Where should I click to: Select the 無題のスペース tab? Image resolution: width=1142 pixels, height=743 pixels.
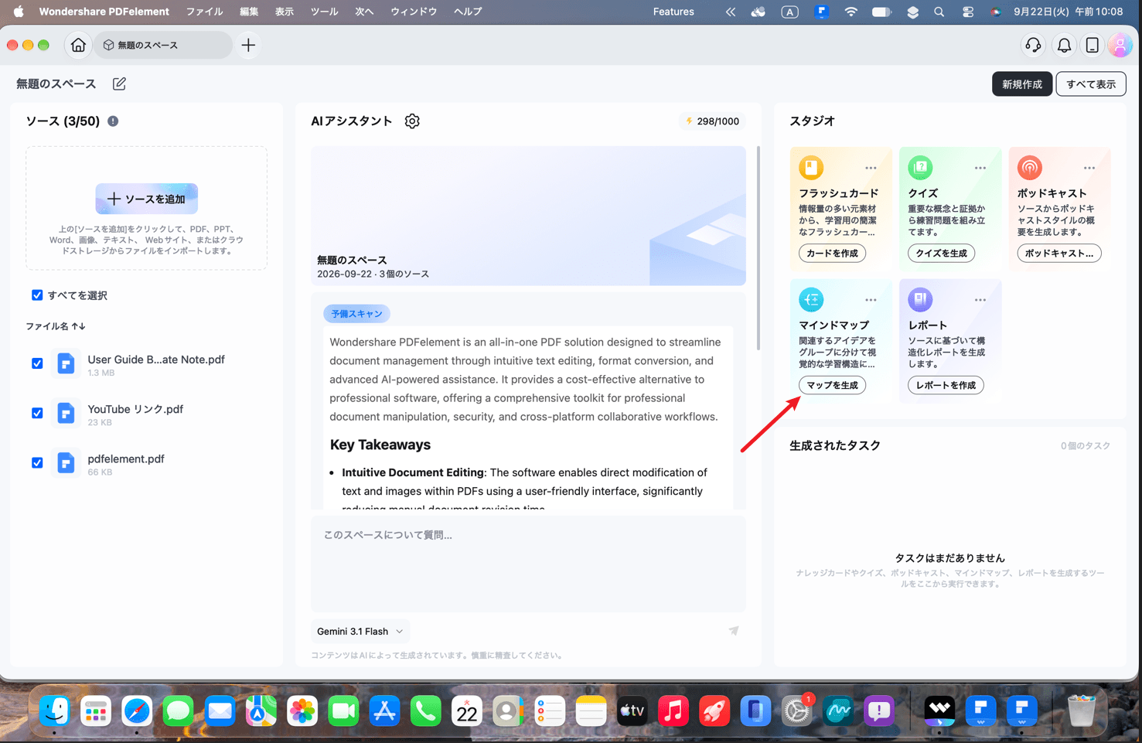(163, 46)
